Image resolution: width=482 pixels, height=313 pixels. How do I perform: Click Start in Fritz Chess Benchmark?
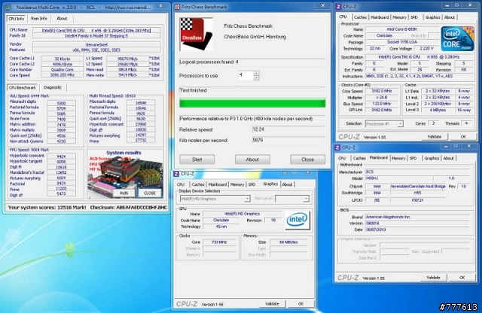(x=197, y=160)
